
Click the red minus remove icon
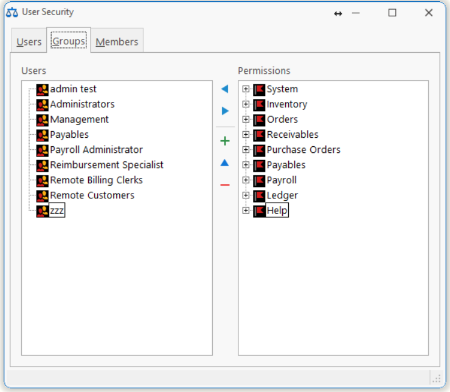pos(225,184)
